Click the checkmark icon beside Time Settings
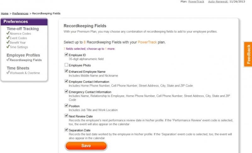 (x=8, y=47)
